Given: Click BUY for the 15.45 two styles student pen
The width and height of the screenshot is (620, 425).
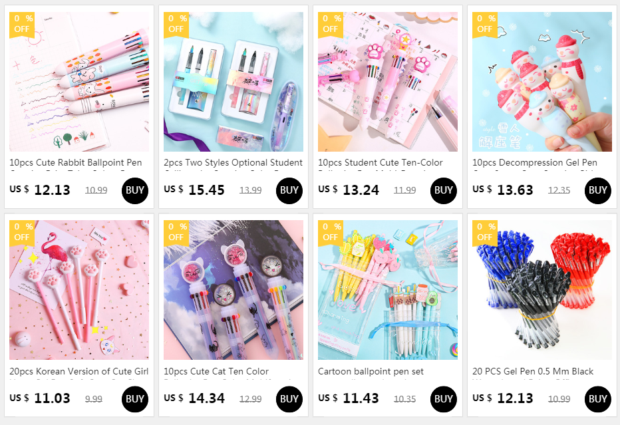Looking at the screenshot, I should pyautogui.click(x=289, y=191).
